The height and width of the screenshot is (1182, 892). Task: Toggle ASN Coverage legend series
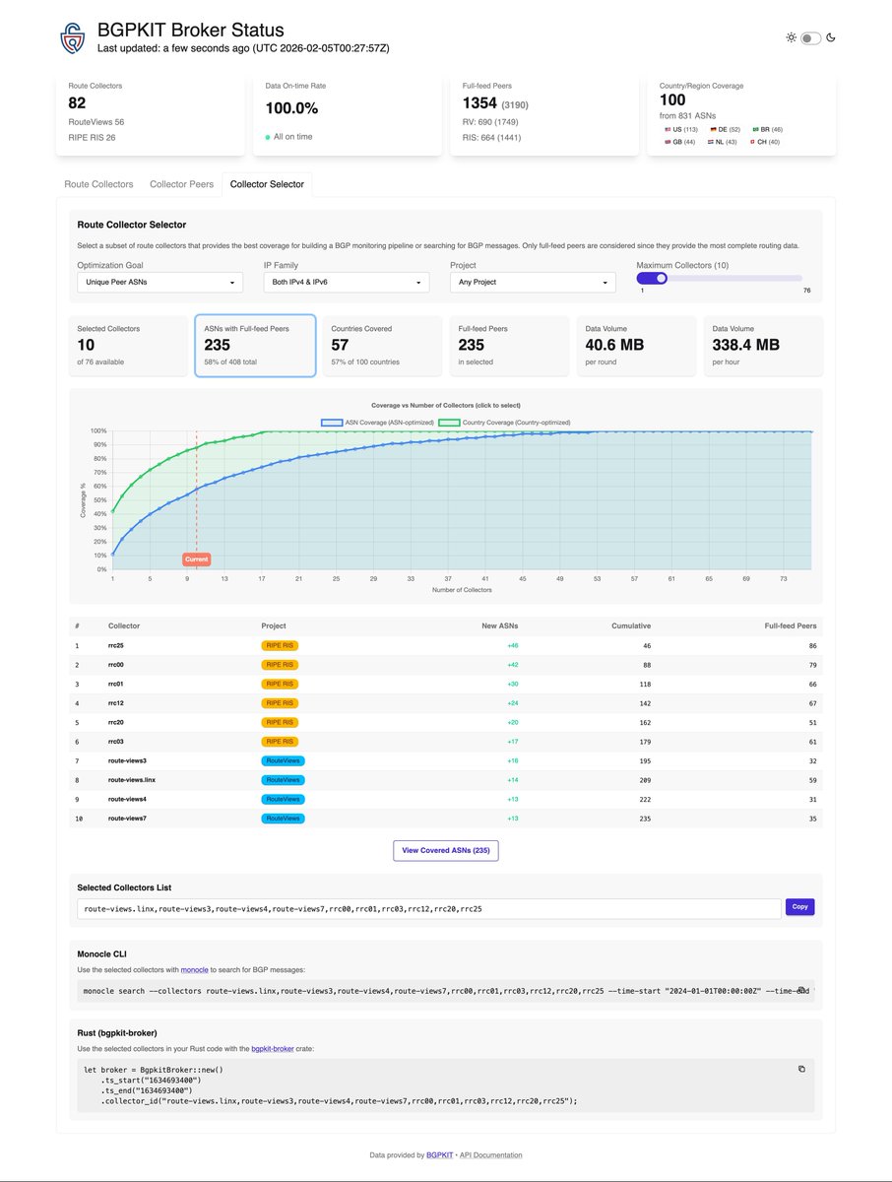coord(377,422)
